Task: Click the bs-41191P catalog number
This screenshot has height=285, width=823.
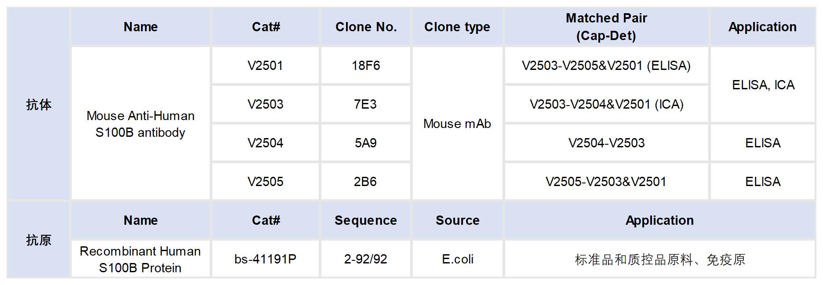Action: [x=265, y=259]
